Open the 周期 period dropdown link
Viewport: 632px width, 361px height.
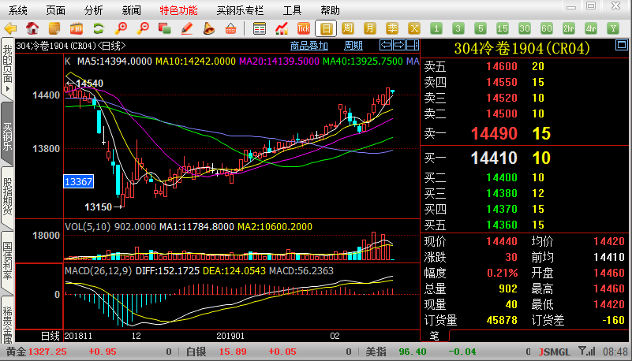(x=353, y=45)
